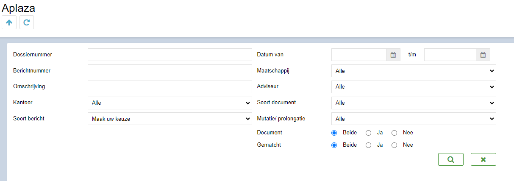Focus the Omschrijving input field
This screenshot has width=514, height=181.
point(170,87)
